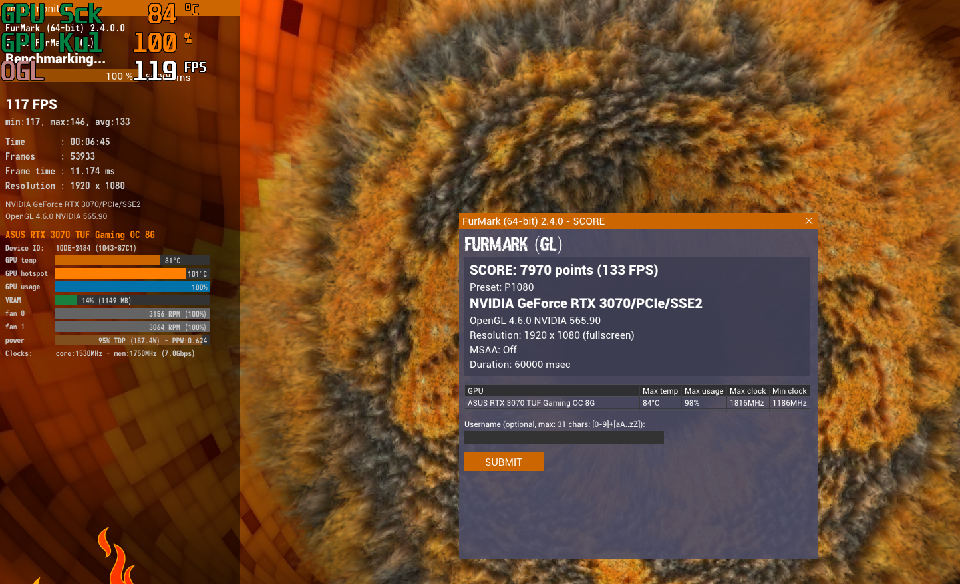Click the GPU temp bar showing 81°C
The height and width of the screenshot is (584, 960).
click(132, 261)
